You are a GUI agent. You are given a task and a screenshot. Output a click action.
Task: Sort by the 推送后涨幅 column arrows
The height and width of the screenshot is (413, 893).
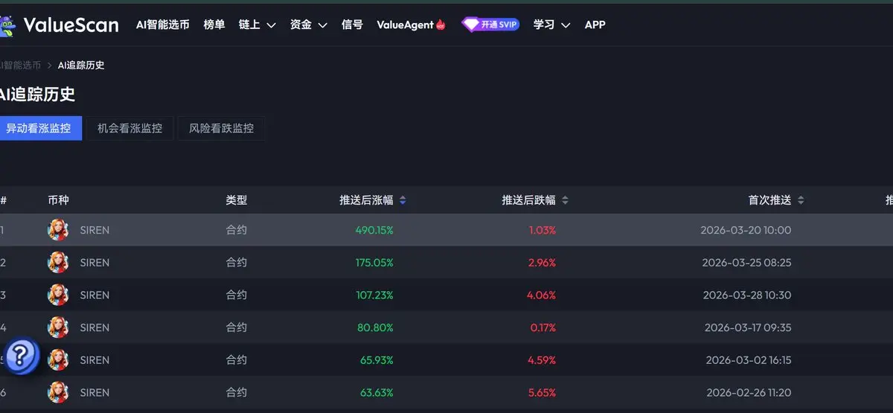(403, 200)
